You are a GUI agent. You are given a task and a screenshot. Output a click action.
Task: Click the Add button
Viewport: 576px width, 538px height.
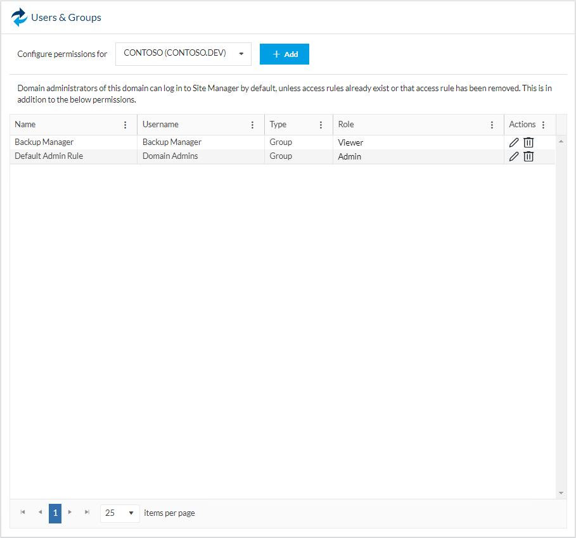(x=285, y=54)
